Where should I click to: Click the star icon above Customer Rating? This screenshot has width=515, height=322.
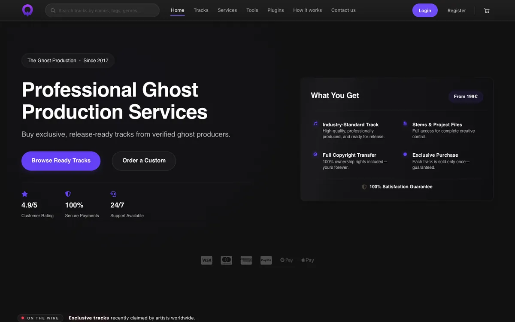tap(24, 194)
